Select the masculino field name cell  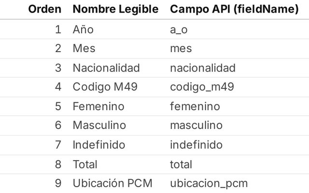click(196, 125)
